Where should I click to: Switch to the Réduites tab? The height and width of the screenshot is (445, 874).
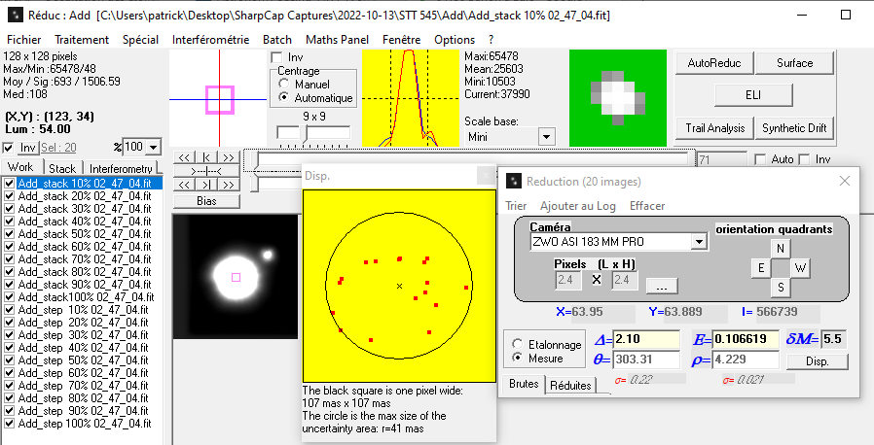click(x=571, y=385)
